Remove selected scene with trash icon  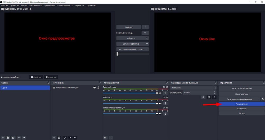click(x=8, y=138)
